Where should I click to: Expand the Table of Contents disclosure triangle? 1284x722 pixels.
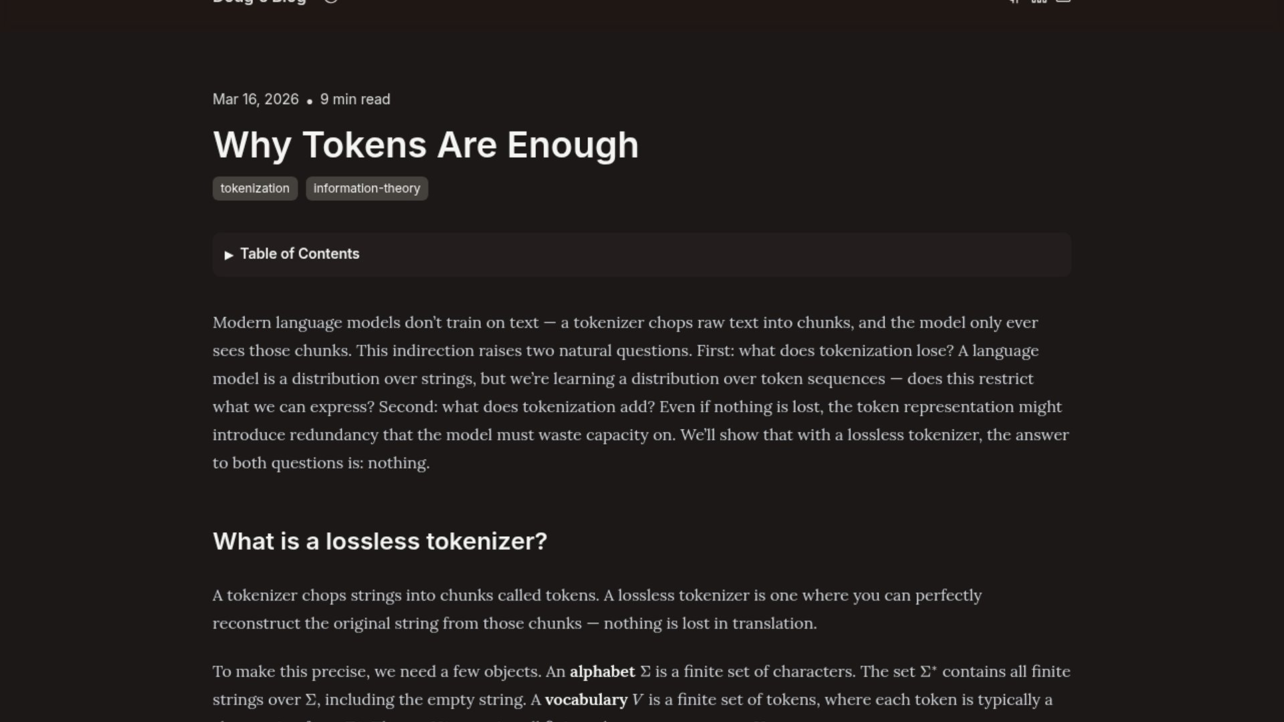coord(229,255)
